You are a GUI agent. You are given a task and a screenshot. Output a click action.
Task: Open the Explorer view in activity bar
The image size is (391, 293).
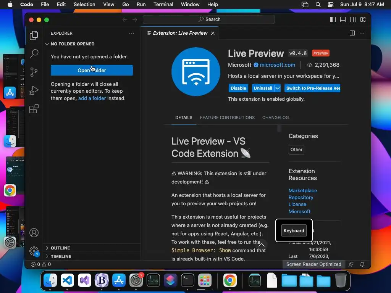[34, 35]
